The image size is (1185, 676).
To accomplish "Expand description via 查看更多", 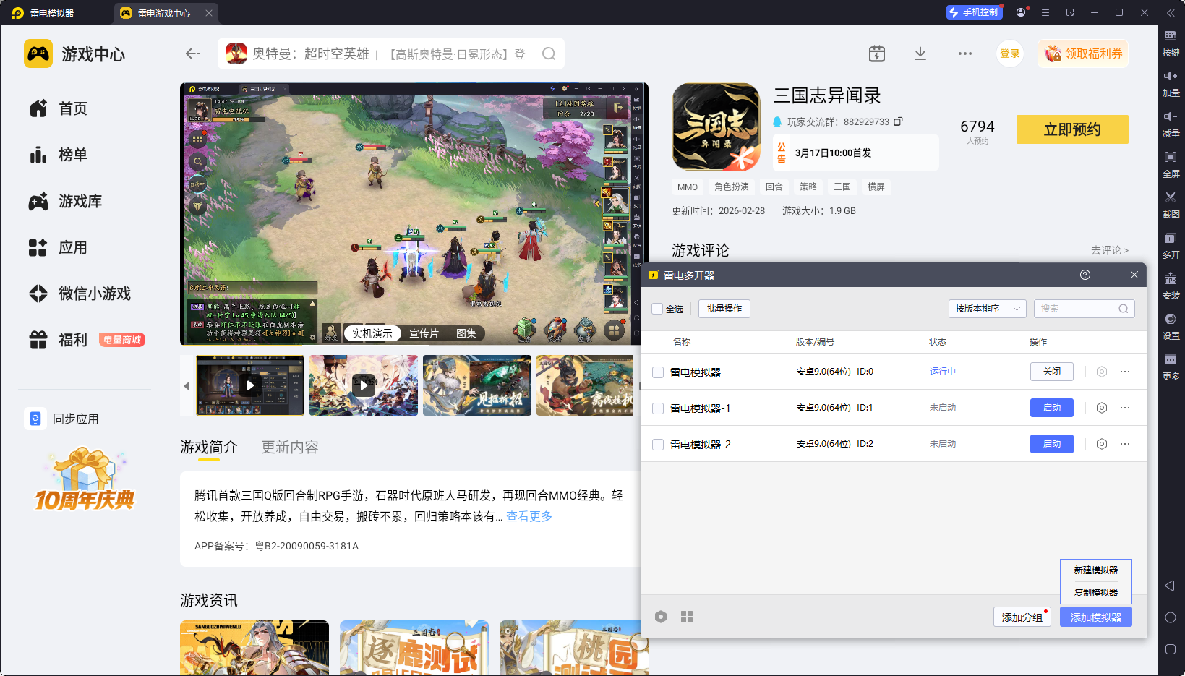I will [529, 516].
